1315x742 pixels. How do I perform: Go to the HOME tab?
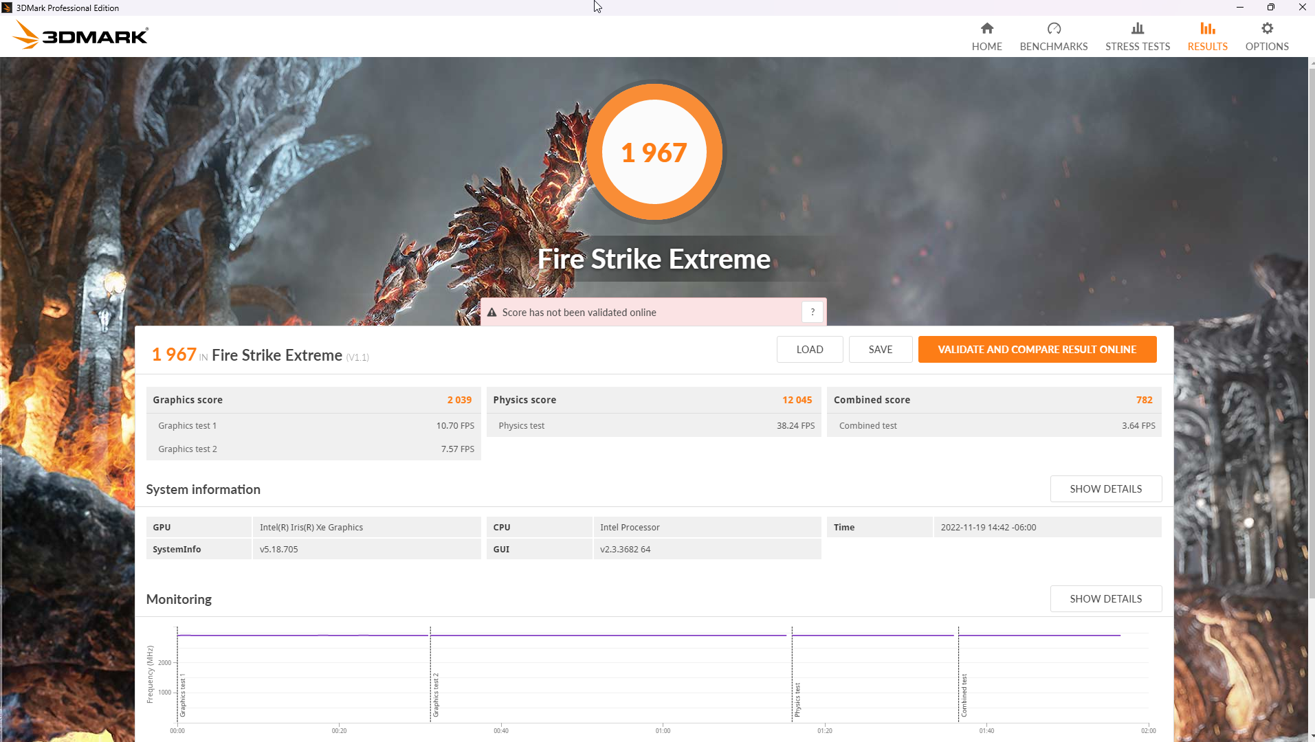[x=986, y=47]
